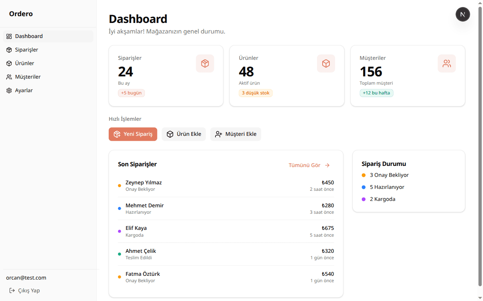Navigate to Müşteriler in sidebar
The height and width of the screenshot is (301, 483).
click(x=28, y=77)
